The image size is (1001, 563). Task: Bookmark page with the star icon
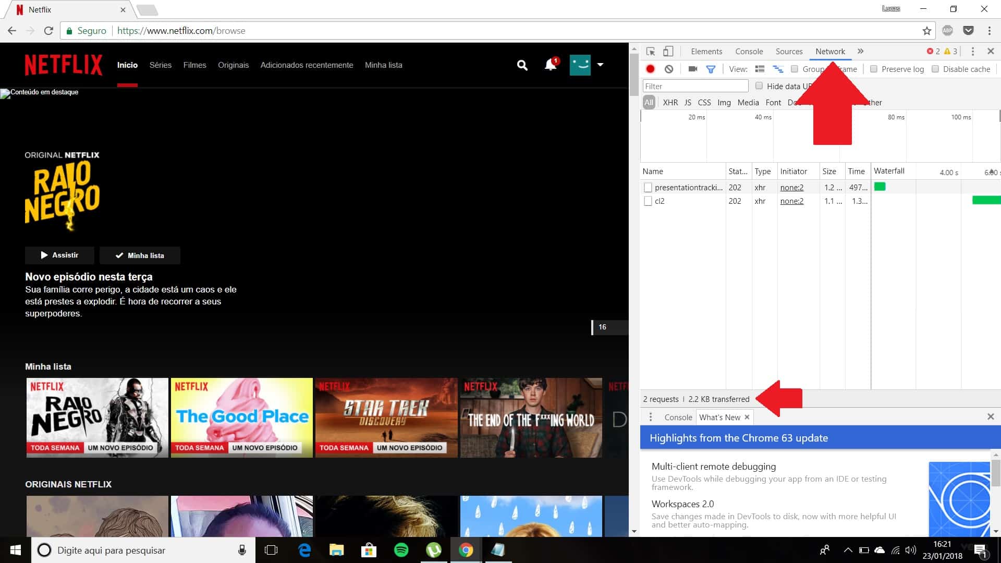926,31
